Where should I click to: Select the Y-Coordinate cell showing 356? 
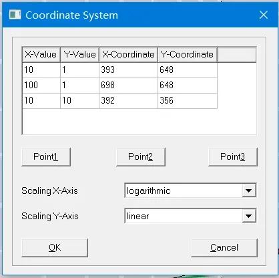pos(188,101)
